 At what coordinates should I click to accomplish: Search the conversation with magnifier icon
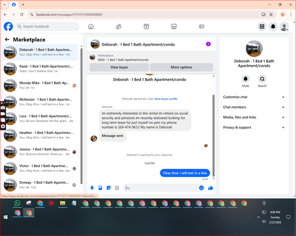click(262, 79)
